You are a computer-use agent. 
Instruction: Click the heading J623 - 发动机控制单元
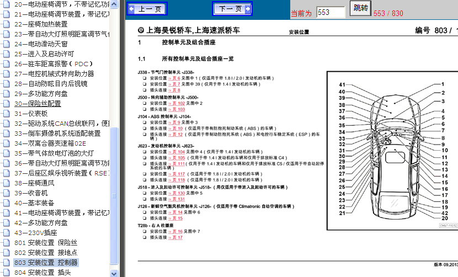[x=166, y=146]
